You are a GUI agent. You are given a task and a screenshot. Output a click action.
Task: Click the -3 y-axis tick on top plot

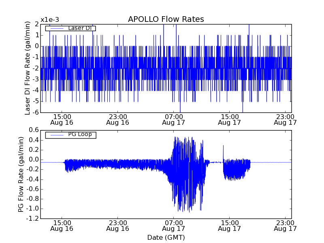click(36, 79)
